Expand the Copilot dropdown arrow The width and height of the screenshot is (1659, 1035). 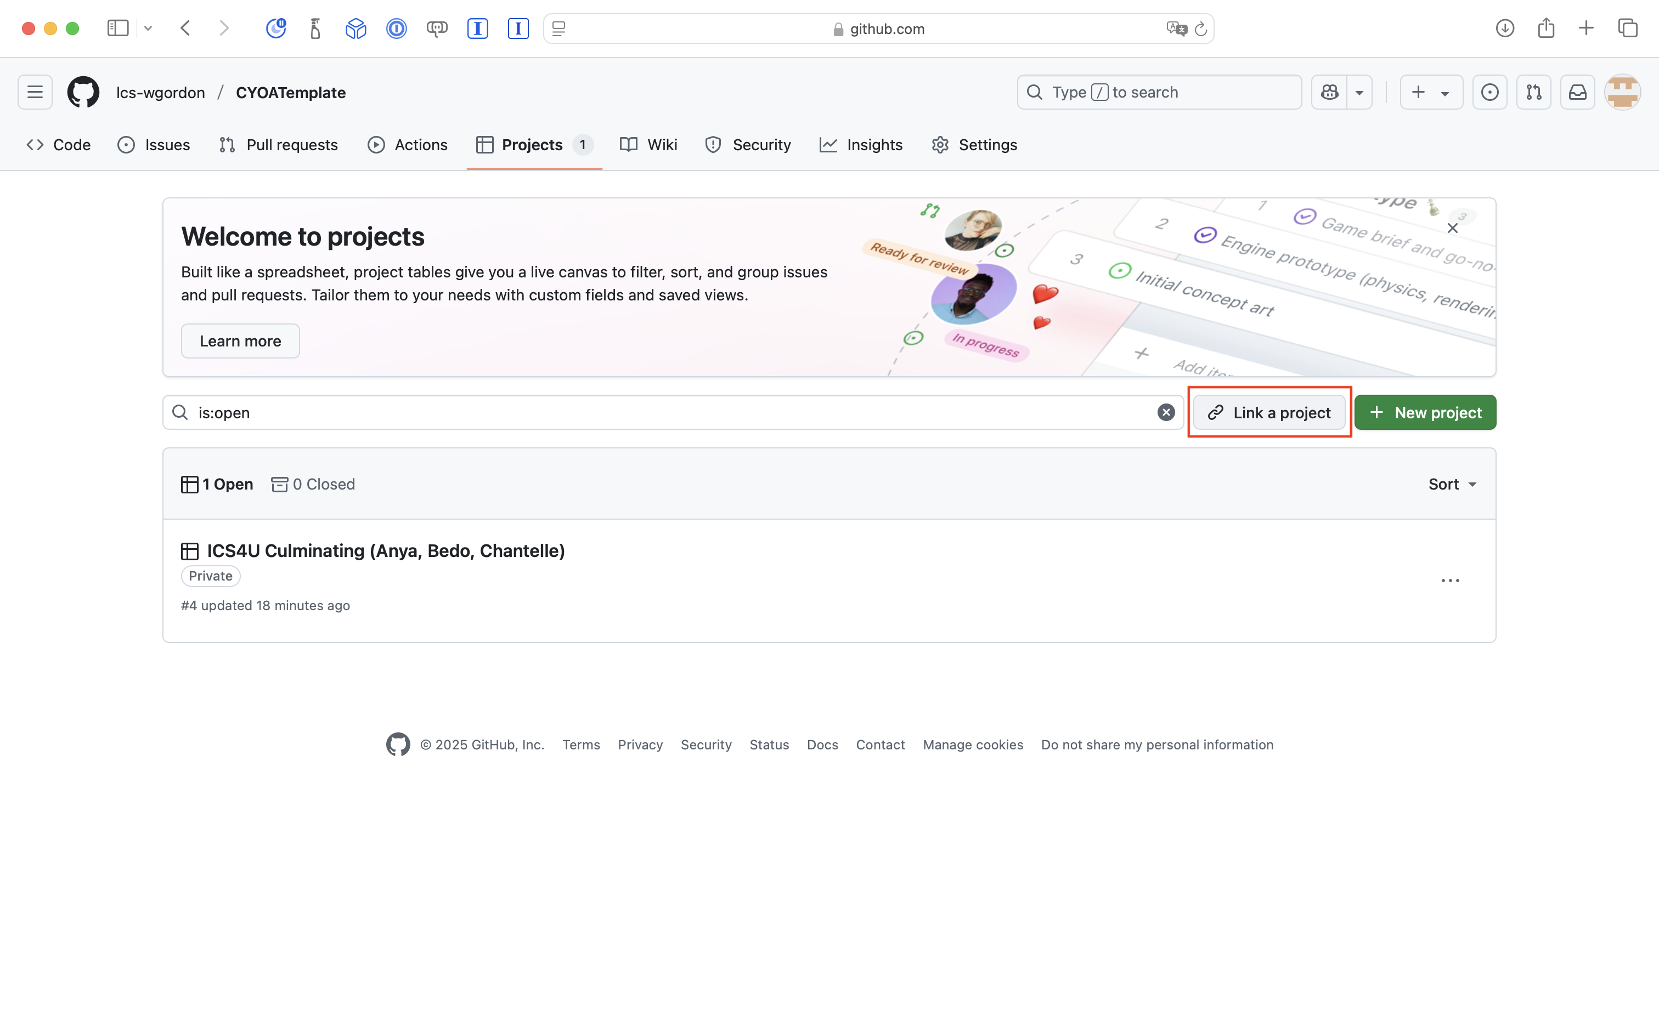click(1359, 93)
